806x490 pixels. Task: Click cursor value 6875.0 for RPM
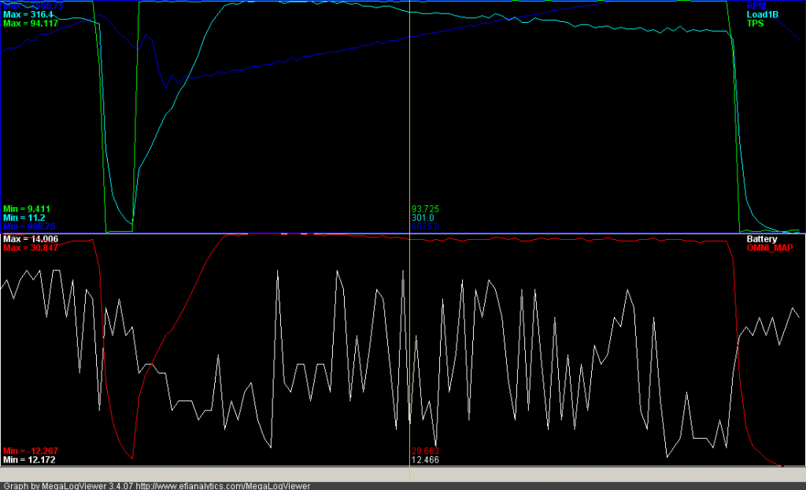coord(425,226)
